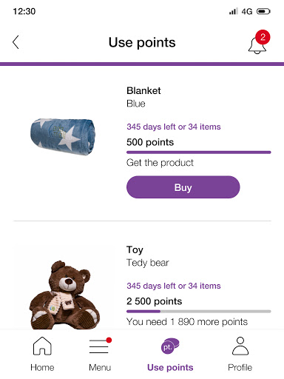
Task: Open notifications bell icon
Action: [x=257, y=46]
